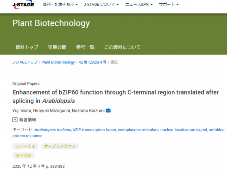Click the plus icon beside 著者情報
The width and height of the screenshot is (227, 172).
coord(15,120)
